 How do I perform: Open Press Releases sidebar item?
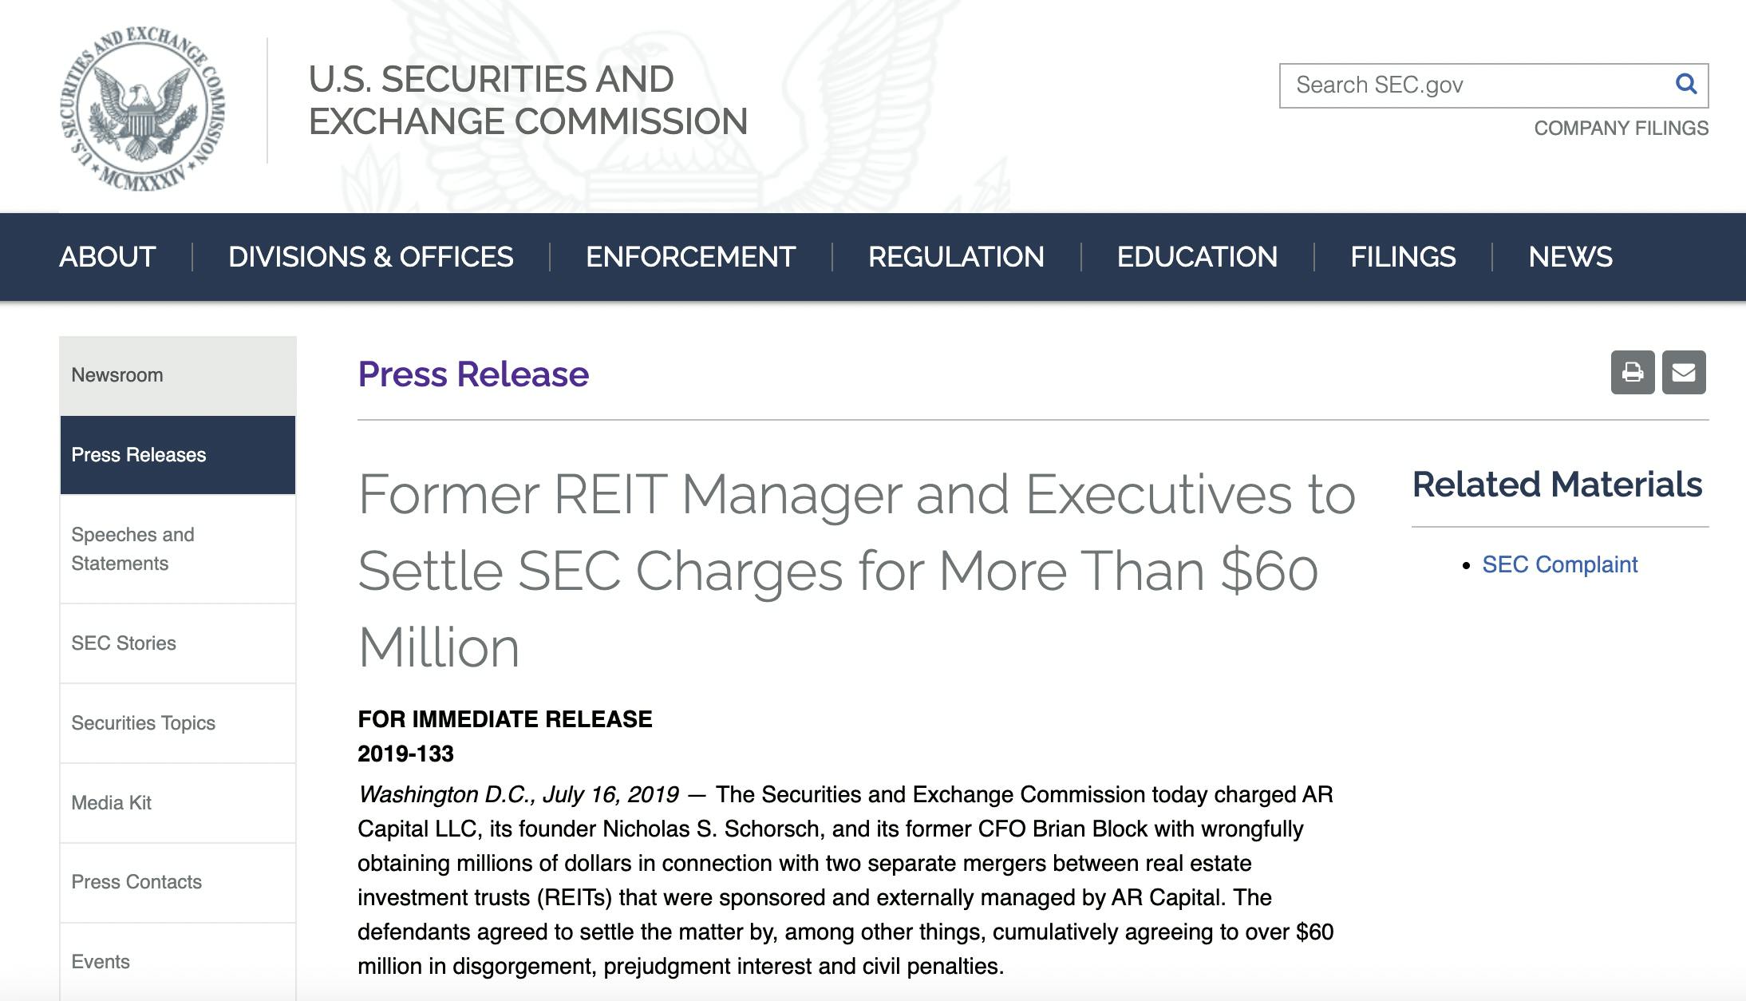139,455
